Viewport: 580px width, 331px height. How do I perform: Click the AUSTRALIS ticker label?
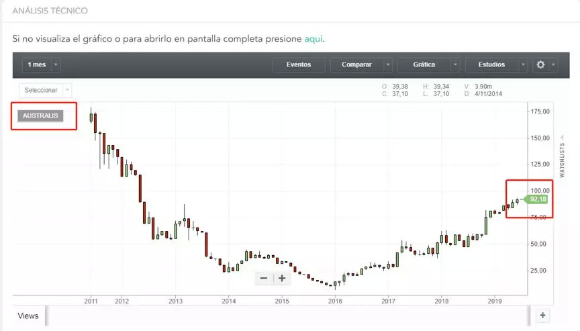(x=41, y=115)
